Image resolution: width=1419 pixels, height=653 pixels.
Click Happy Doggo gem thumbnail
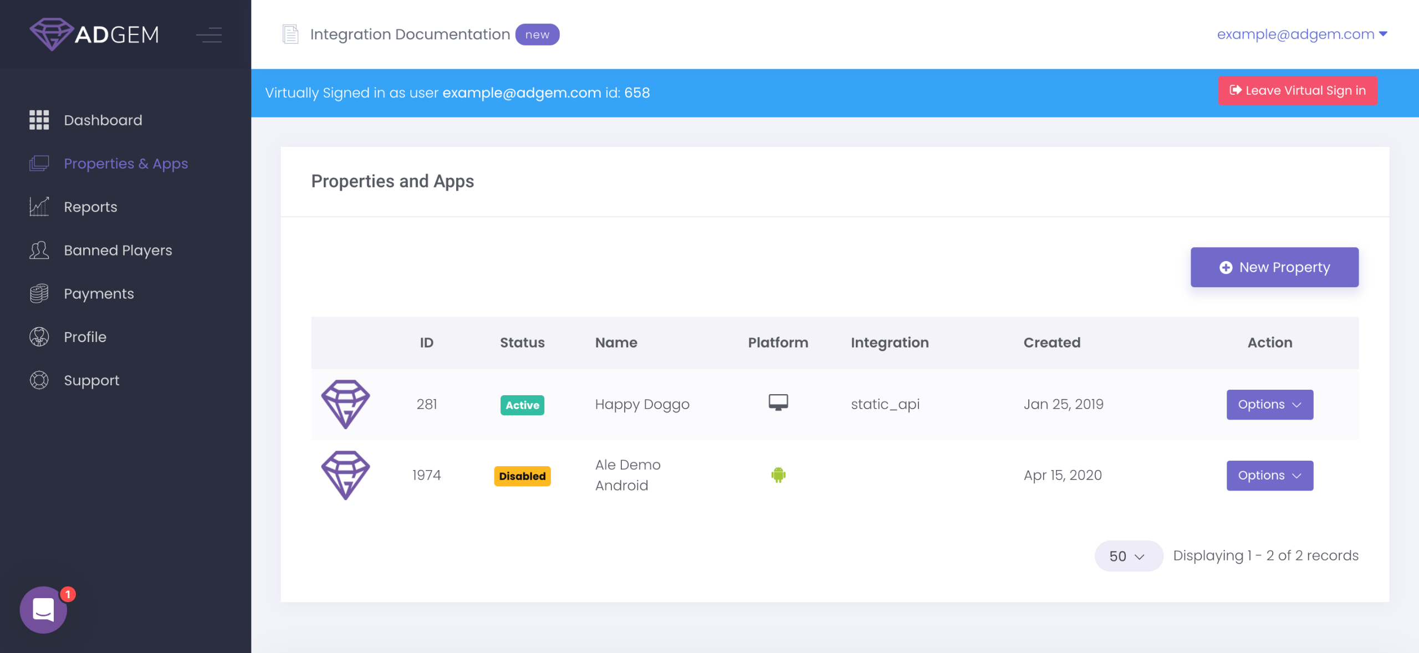click(345, 404)
